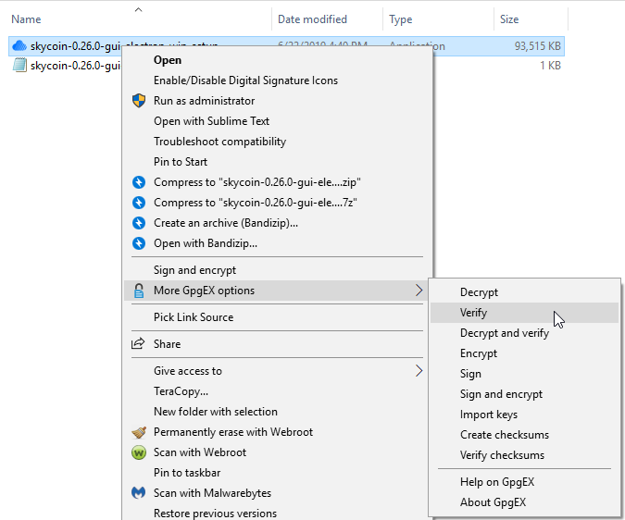Click the 93,515 KB size value

(x=537, y=46)
